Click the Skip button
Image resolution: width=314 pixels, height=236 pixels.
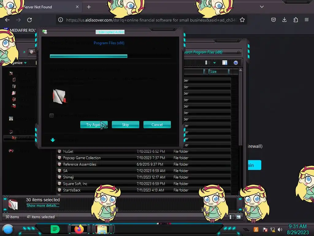[125, 125]
